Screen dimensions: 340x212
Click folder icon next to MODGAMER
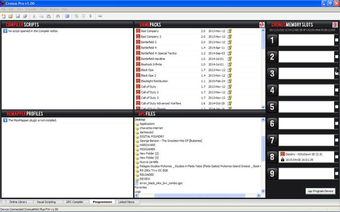click(x=137, y=149)
